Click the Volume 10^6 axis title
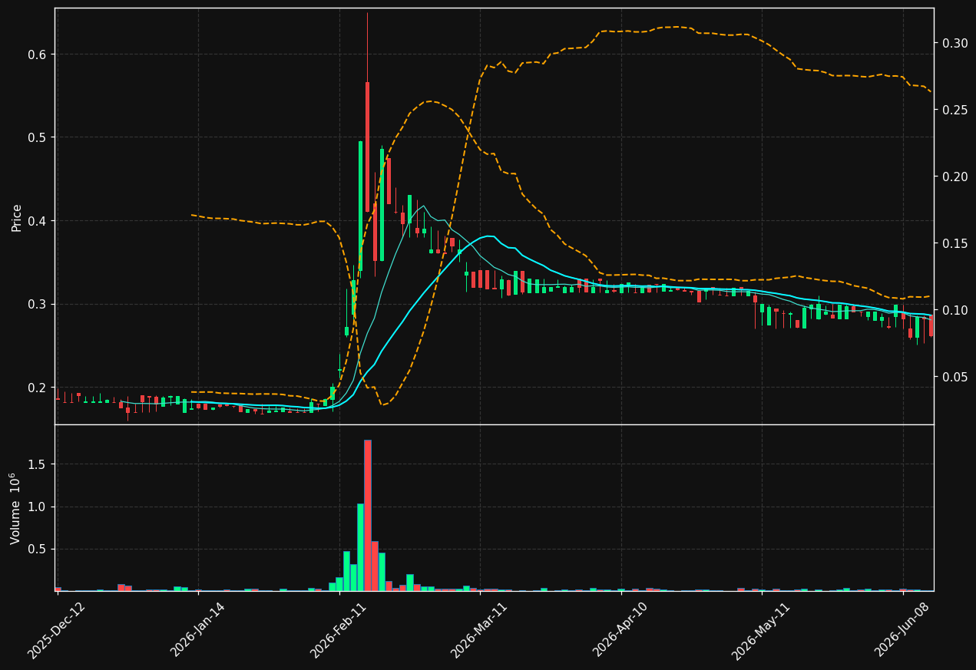 [x=16, y=509]
